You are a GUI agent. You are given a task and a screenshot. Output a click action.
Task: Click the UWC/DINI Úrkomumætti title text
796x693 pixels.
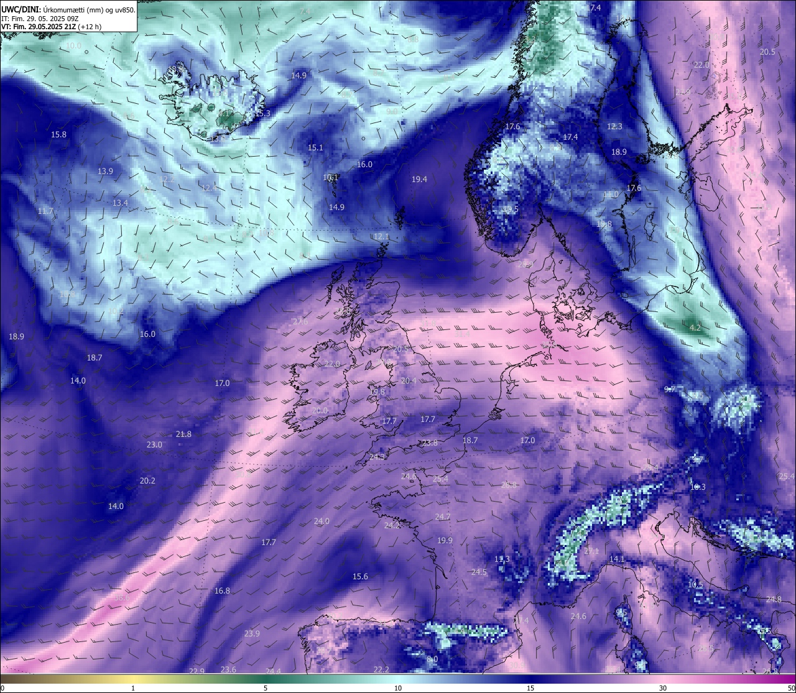pyautogui.click(x=68, y=9)
